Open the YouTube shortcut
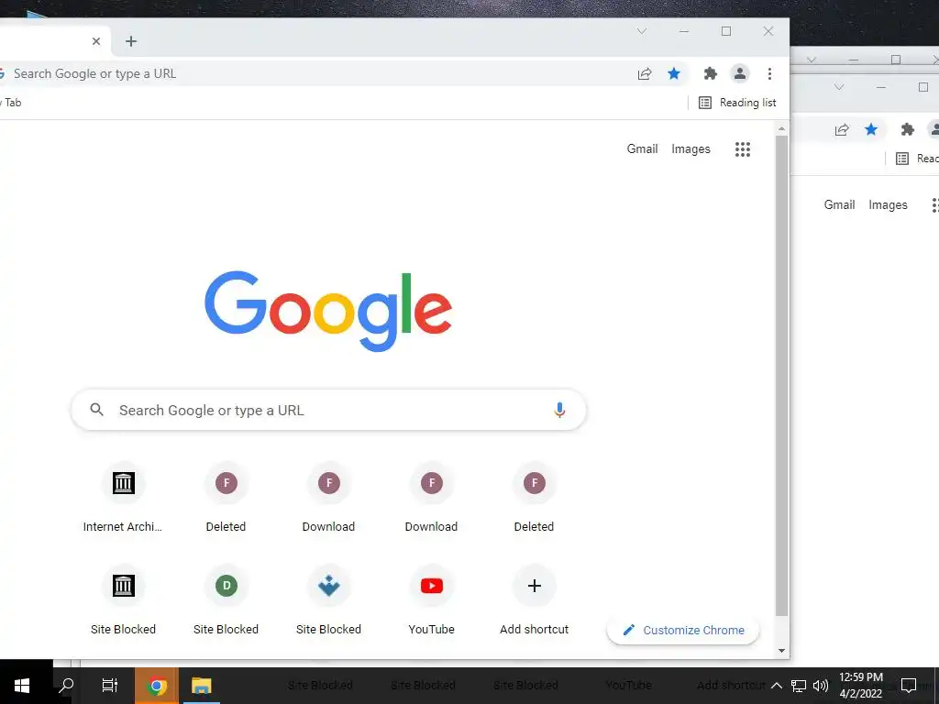Viewport: 939px width, 704px height. (x=431, y=599)
